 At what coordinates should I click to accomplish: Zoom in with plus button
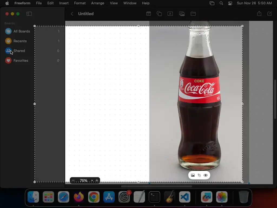97,180
